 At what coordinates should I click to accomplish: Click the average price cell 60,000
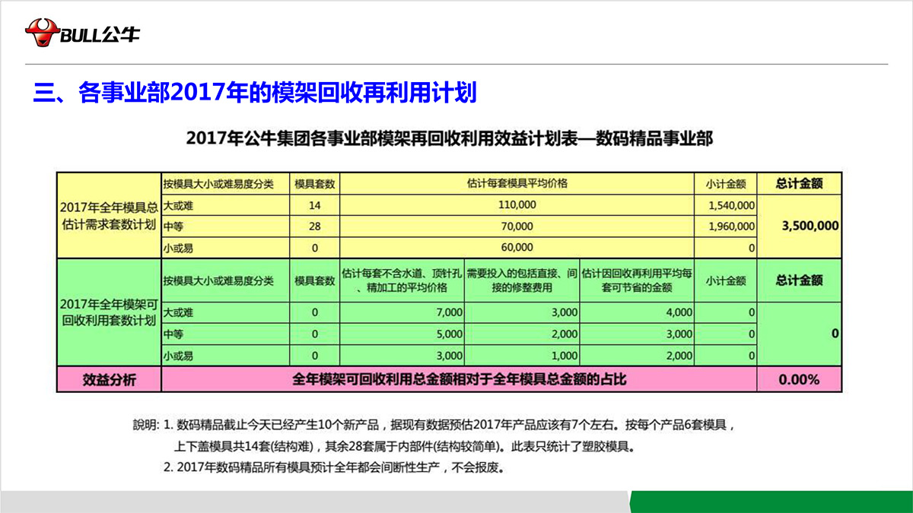pyautogui.click(x=517, y=248)
